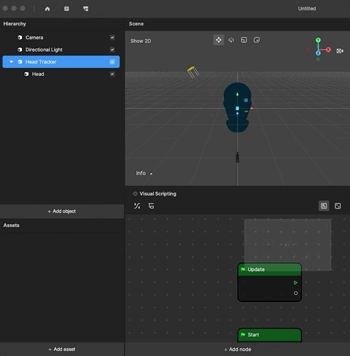Click the Add object button
350x356 pixels.
pos(62,212)
